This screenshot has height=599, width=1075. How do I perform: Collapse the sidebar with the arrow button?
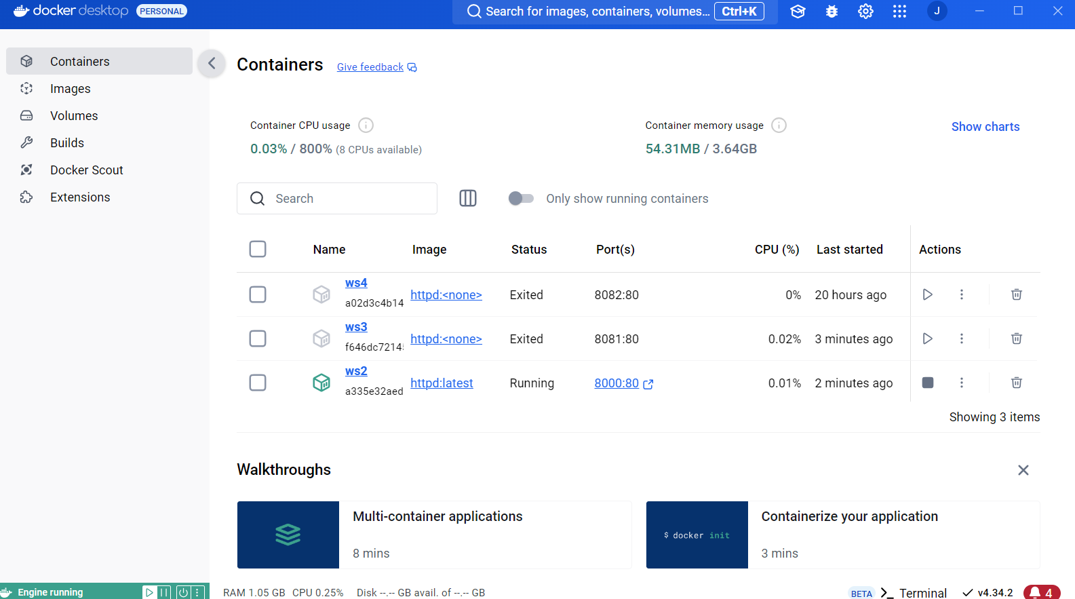pyautogui.click(x=212, y=63)
